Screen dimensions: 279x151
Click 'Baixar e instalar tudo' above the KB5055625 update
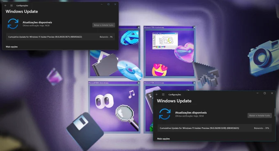pos(260,116)
